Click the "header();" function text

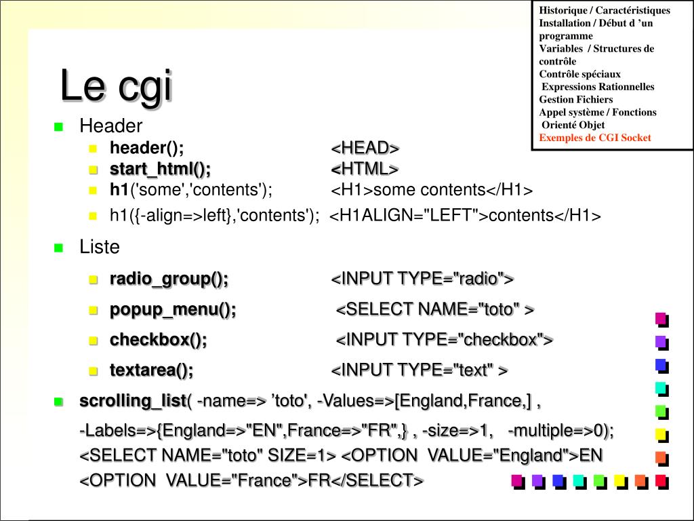tap(146, 147)
